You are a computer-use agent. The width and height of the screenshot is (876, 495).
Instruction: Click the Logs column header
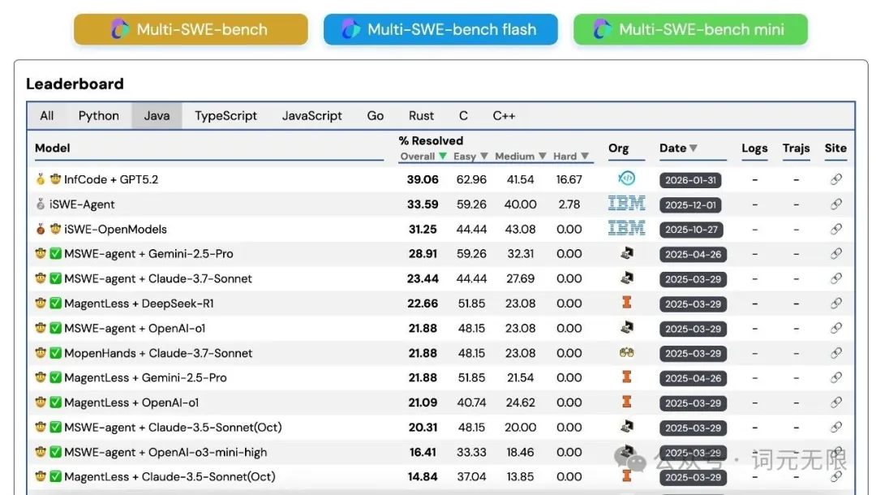pyautogui.click(x=754, y=148)
